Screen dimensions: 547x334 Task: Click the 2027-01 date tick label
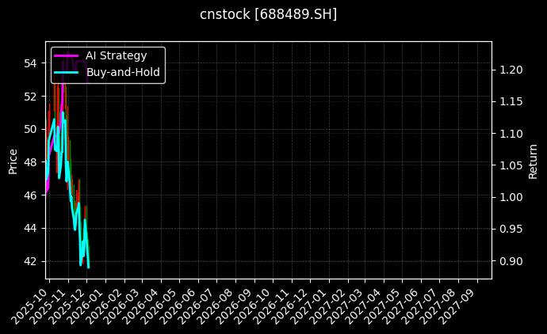310,305
